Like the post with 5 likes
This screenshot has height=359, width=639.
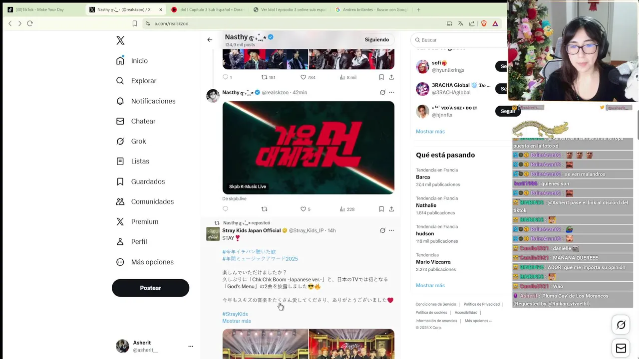point(303,209)
